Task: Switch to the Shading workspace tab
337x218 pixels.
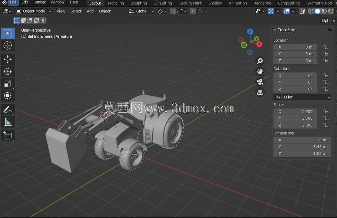Action: click(215, 3)
